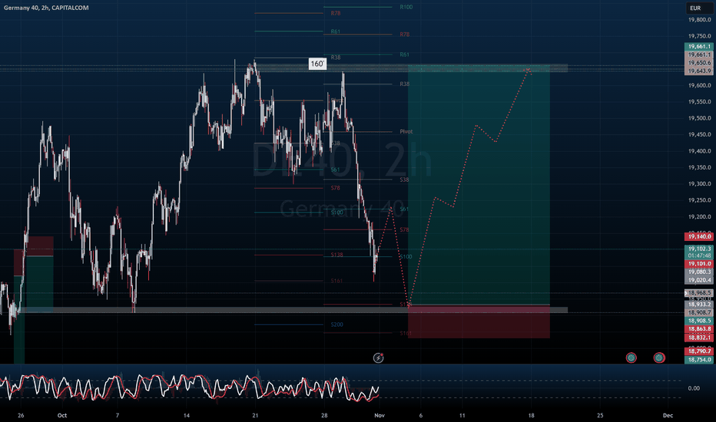Click the lightning bolt icon below the chart
Image resolution: width=716 pixels, height=422 pixels.
click(x=378, y=358)
